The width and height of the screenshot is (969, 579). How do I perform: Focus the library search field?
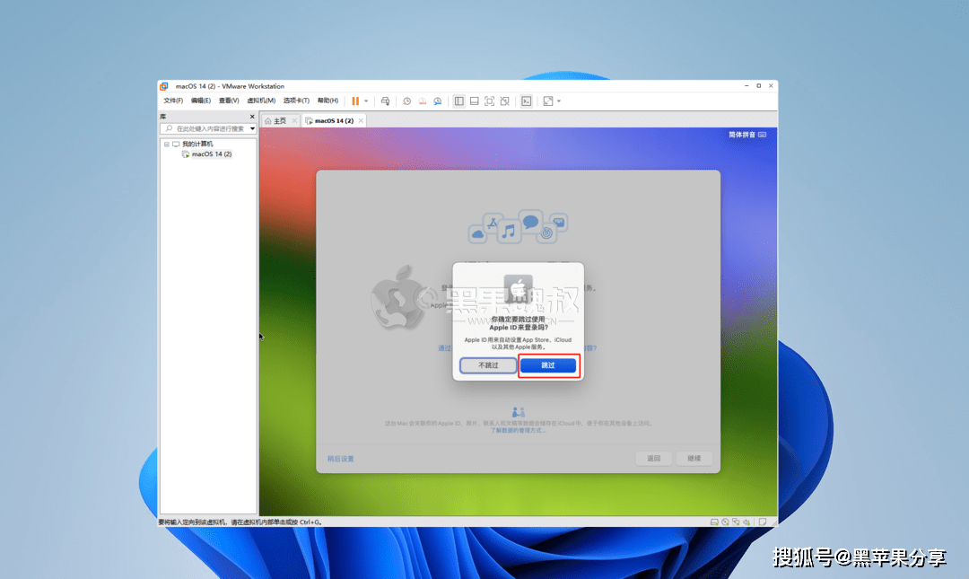tap(207, 128)
